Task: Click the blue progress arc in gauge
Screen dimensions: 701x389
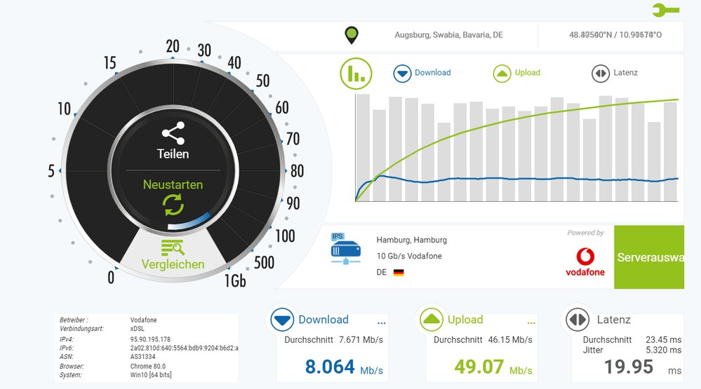Action: 189,223
